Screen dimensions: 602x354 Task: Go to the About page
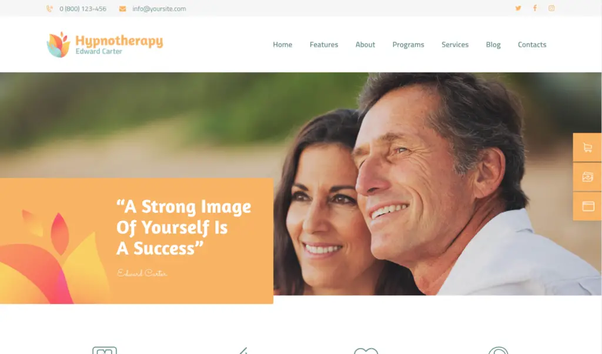tap(365, 45)
